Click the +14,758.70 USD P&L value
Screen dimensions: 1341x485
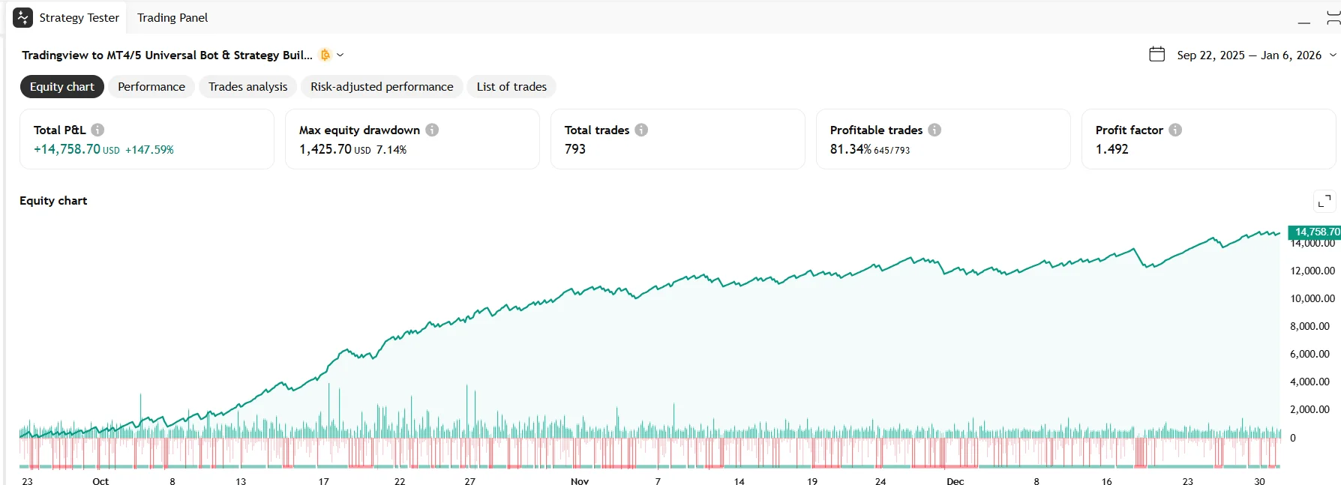[x=76, y=149]
